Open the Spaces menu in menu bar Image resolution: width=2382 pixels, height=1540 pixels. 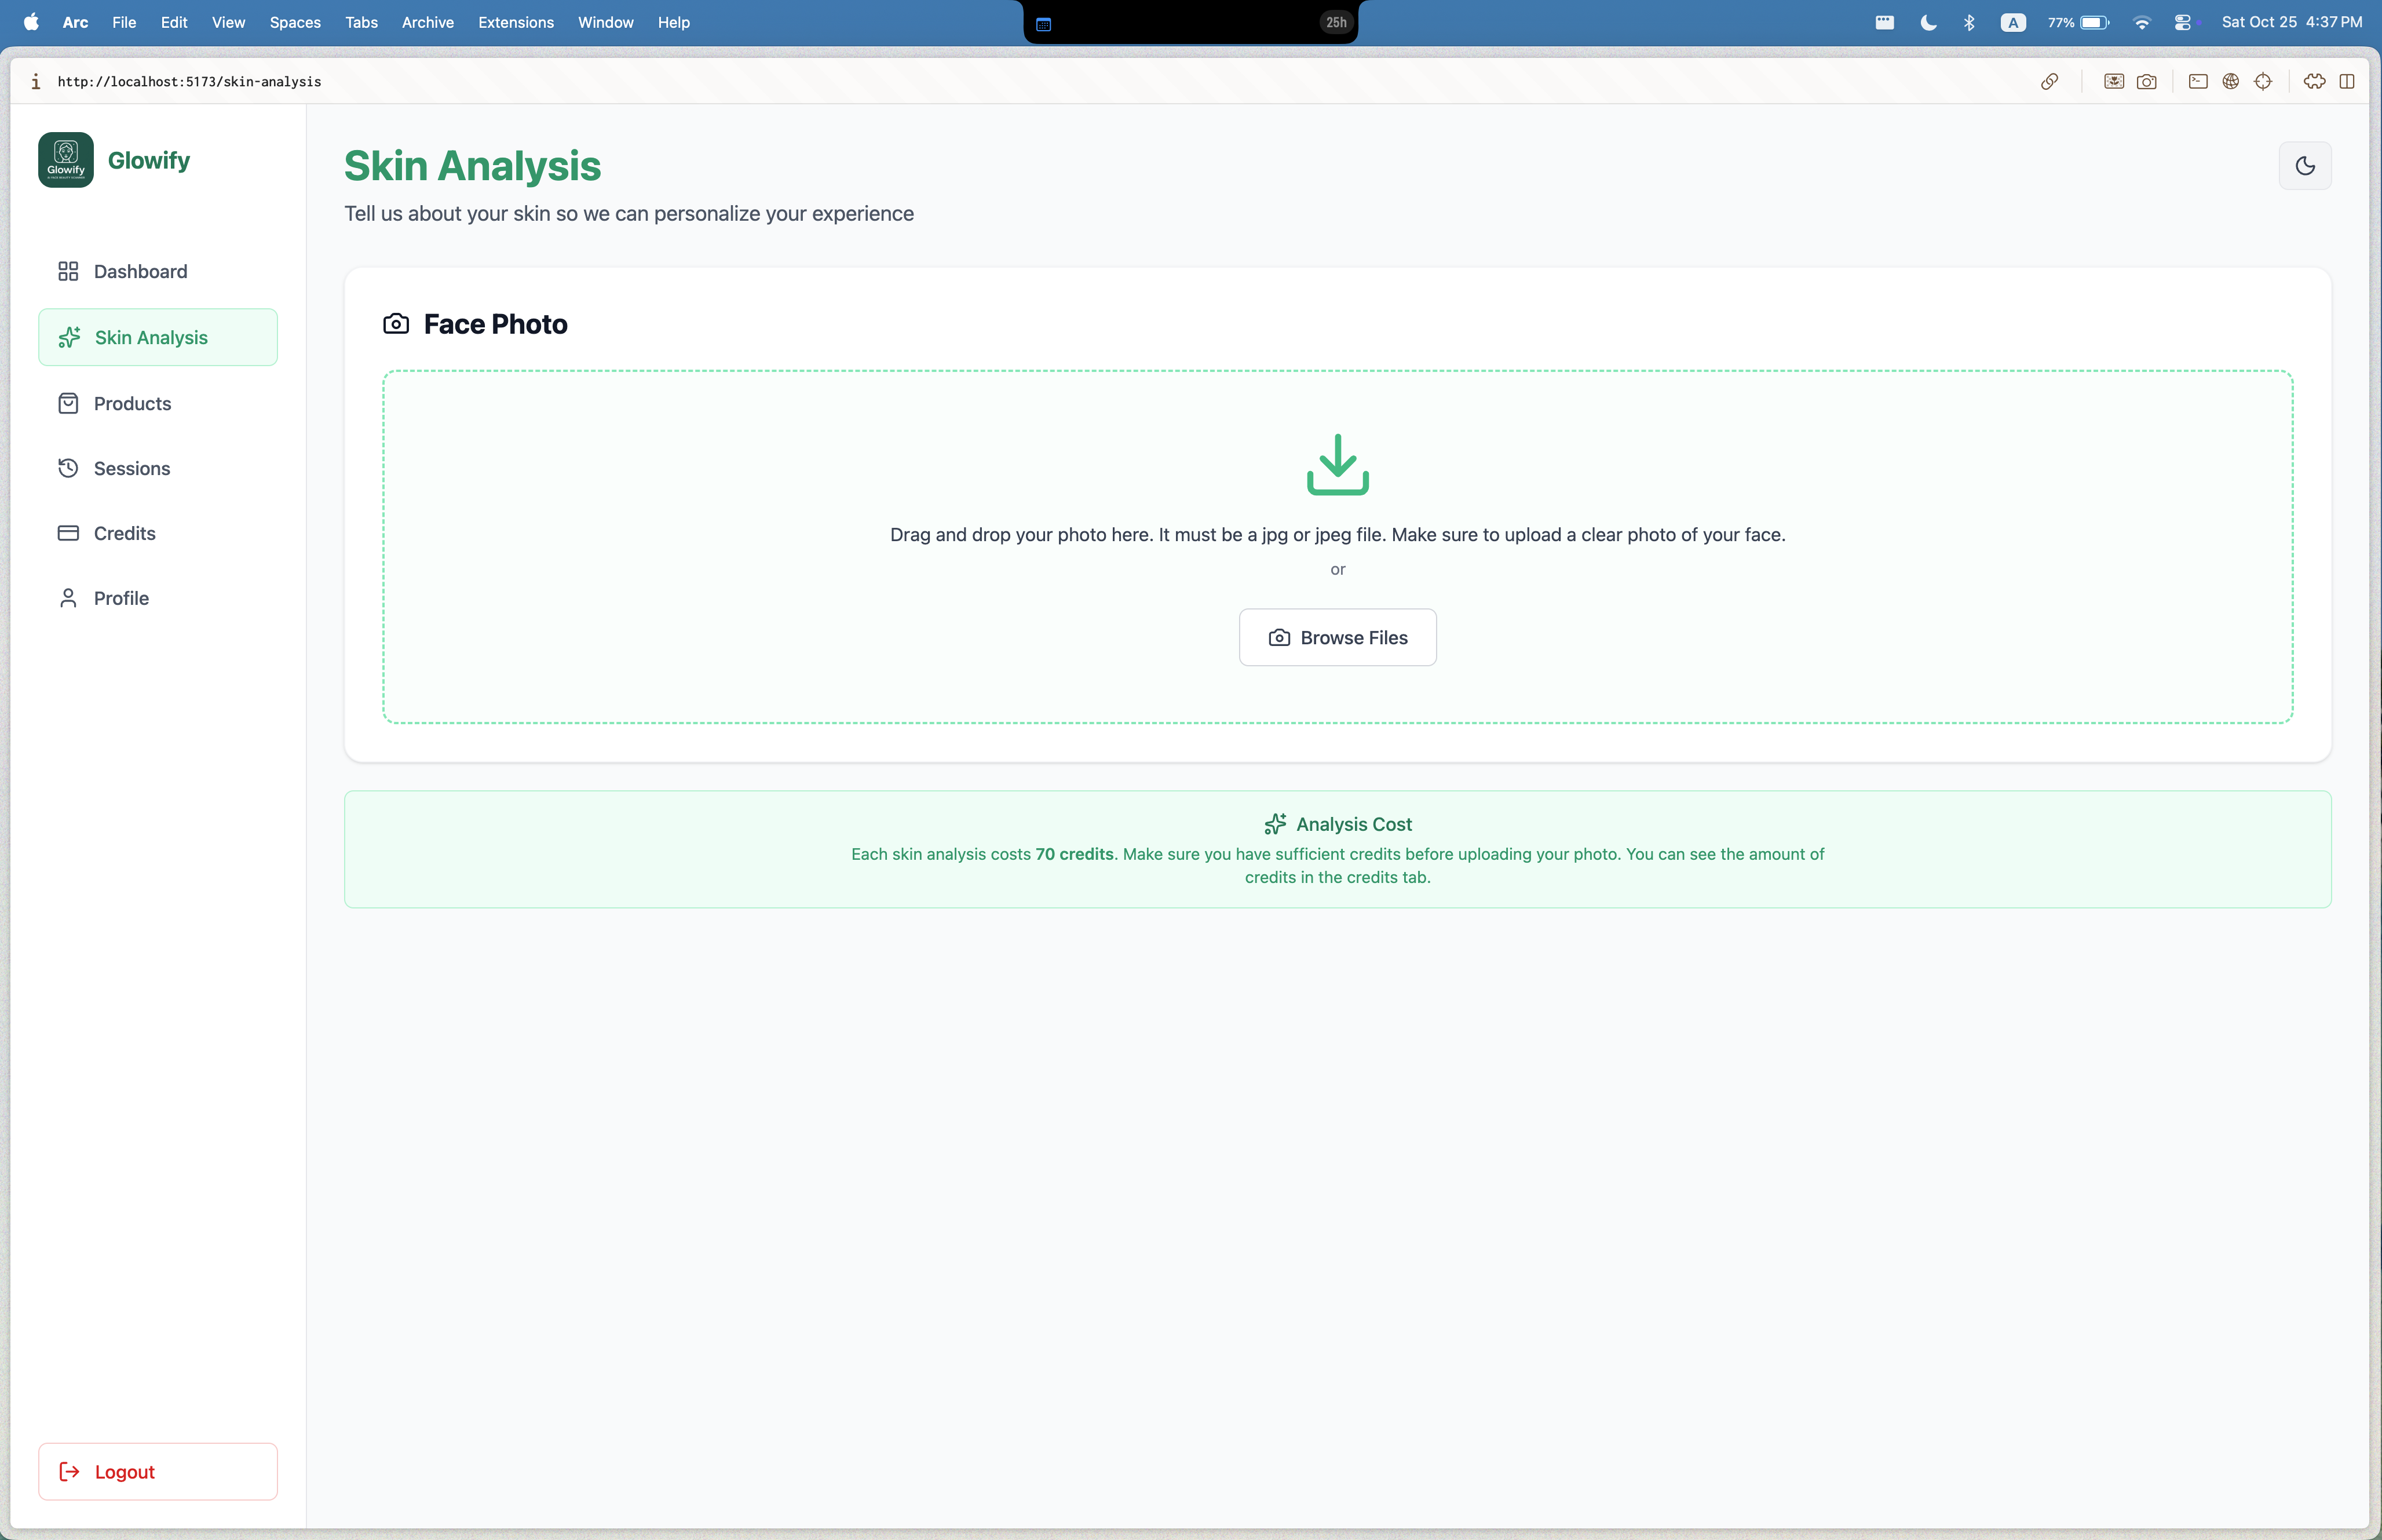(x=295, y=22)
